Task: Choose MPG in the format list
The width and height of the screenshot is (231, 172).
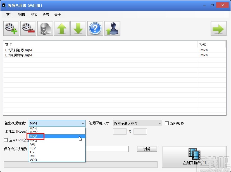Action: [57, 140]
